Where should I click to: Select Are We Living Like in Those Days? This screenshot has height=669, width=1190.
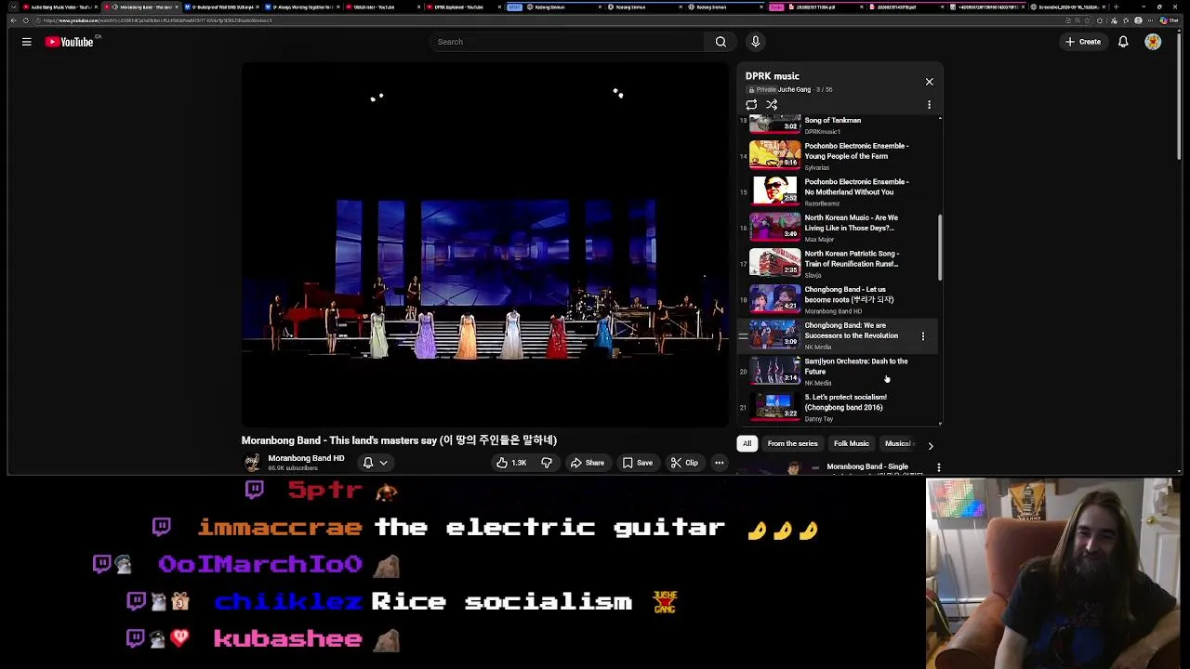[837, 228]
